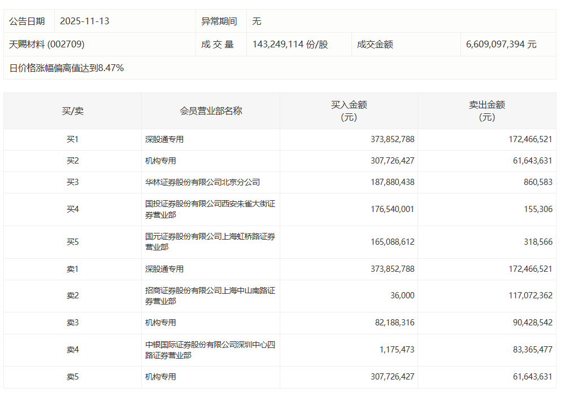Click sell amount 117,072,362
Screen dimensions: 565x397
pos(531,295)
